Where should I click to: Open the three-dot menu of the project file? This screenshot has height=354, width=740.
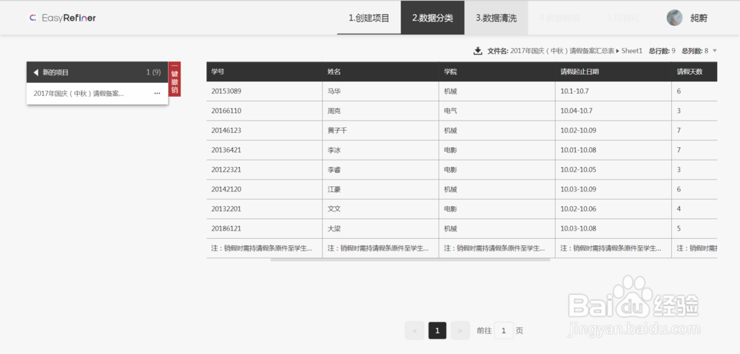[x=157, y=93]
